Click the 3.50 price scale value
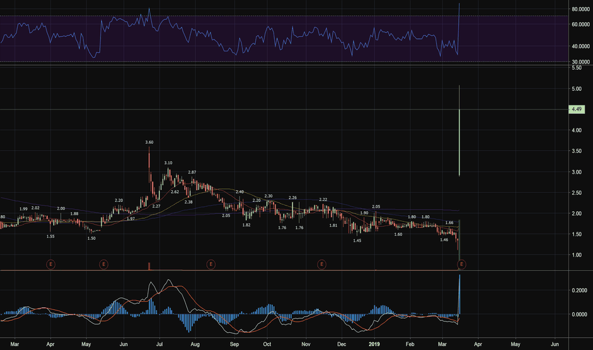 pos(576,151)
